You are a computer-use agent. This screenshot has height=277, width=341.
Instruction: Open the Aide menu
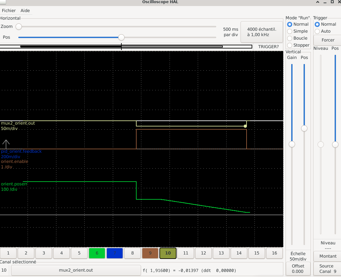pos(25,10)
